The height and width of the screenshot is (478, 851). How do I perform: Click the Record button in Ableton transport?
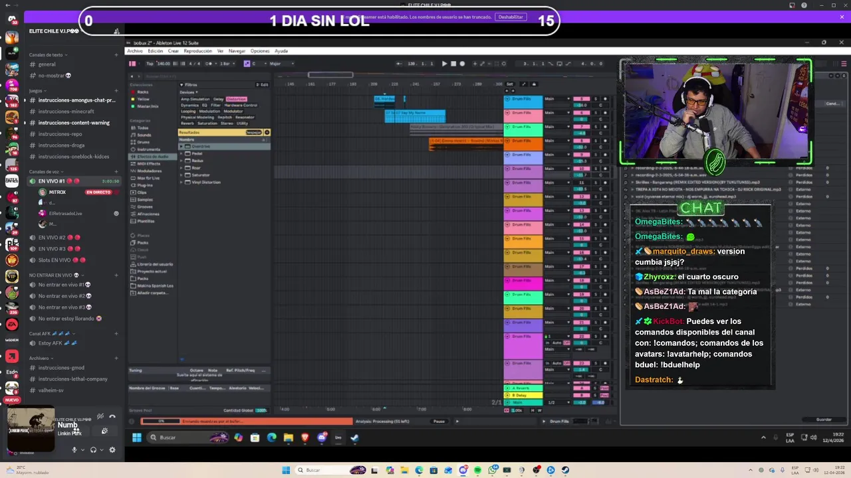click(x=462, y=64)
